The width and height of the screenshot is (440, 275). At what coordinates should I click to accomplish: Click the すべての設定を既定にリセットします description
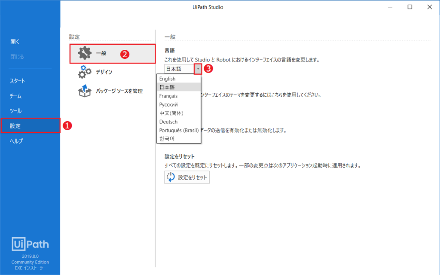[x=263, y=165]
